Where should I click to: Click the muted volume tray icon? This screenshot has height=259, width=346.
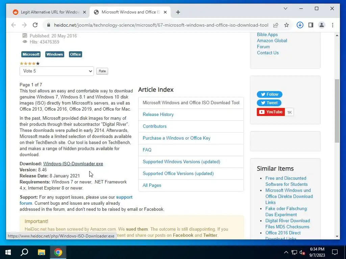coord(302,252)
